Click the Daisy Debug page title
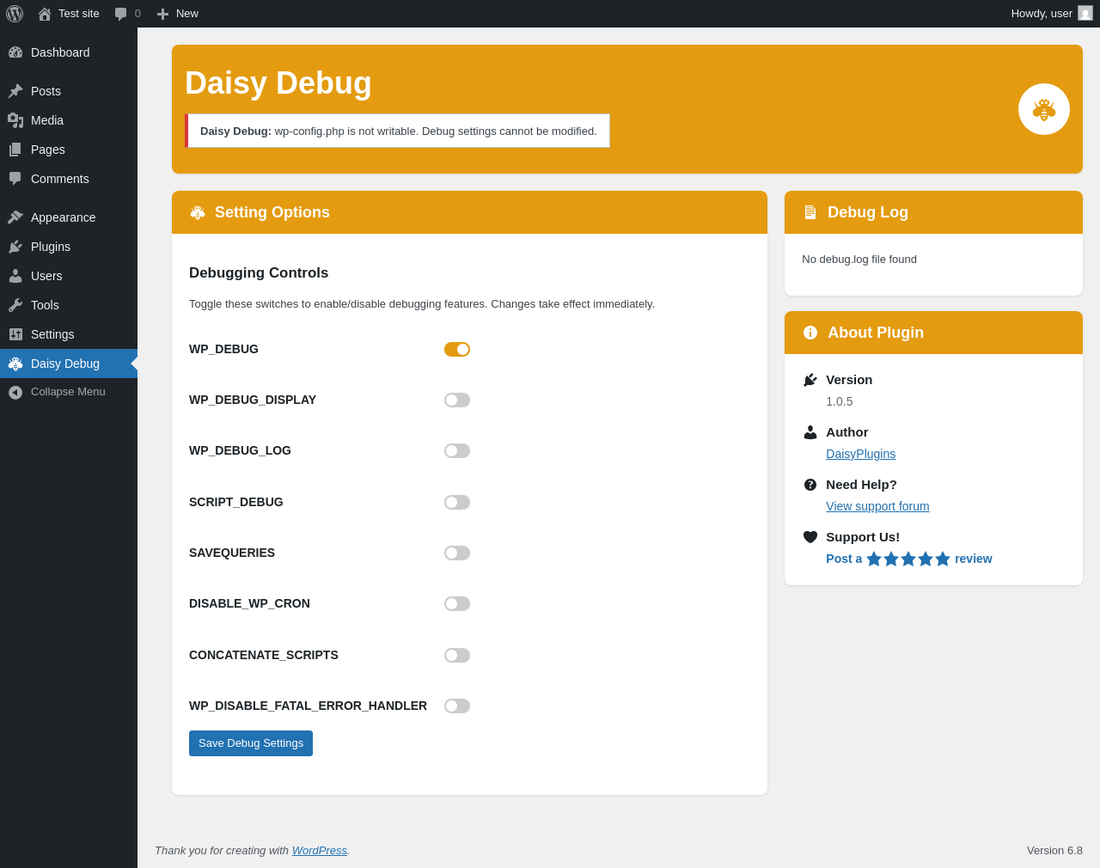 [278, 83]
